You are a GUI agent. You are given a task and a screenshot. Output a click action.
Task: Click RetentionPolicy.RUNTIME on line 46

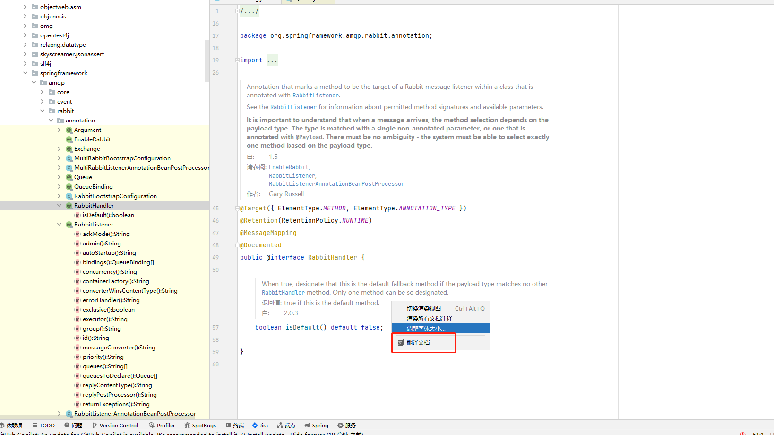325,220
